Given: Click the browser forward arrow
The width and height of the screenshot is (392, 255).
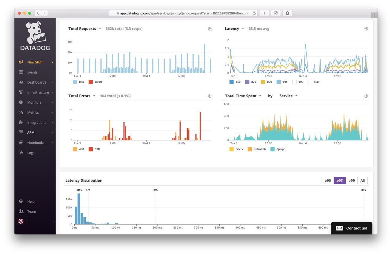Looking at the screenshot, I should pyautogui.click(x=45, y=13).
